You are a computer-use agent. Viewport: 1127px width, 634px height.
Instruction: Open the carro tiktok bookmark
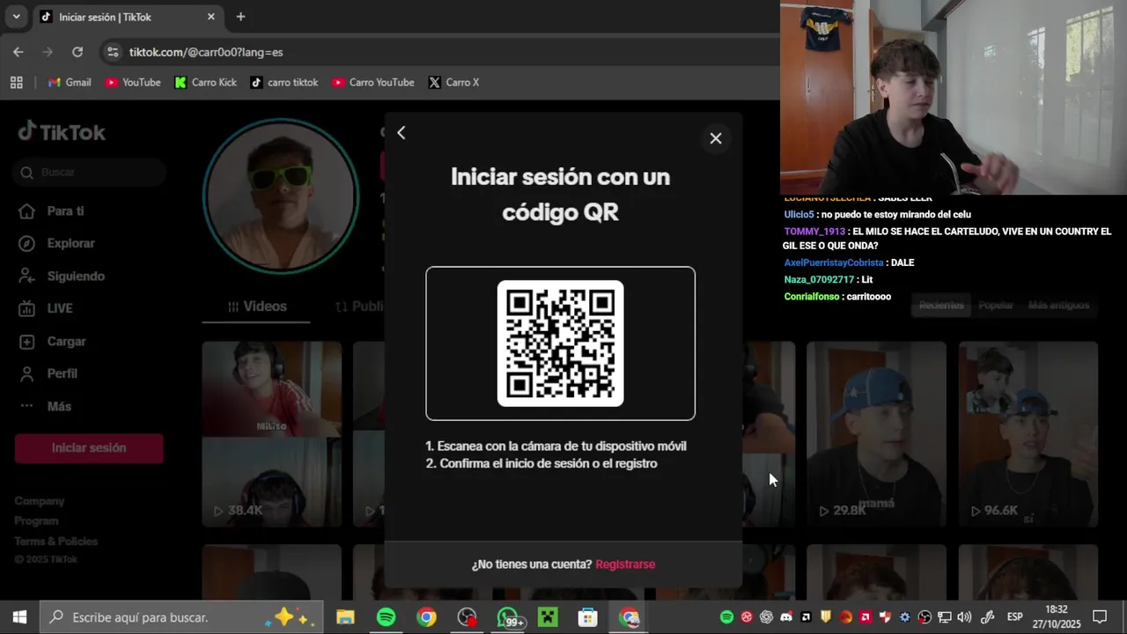coord(284,82)
